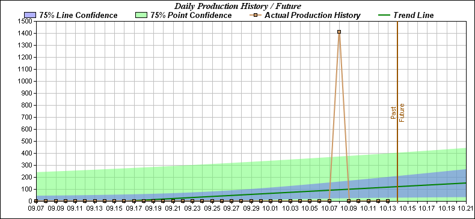
Task: Click the x-axis date label 09.15
Action: pyautogui.click(x=114, y=208)
